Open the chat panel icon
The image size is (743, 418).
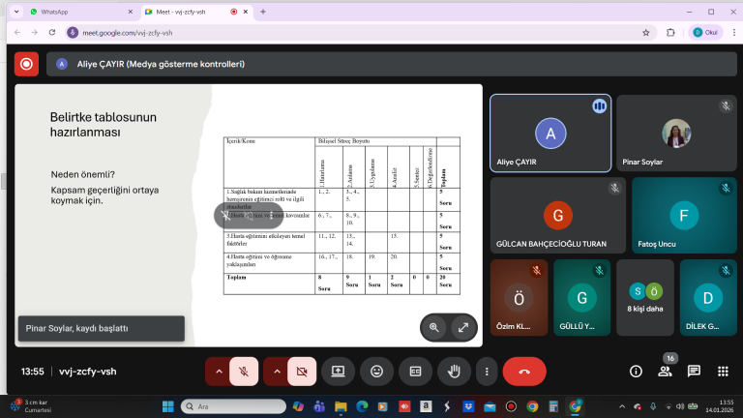694,371
